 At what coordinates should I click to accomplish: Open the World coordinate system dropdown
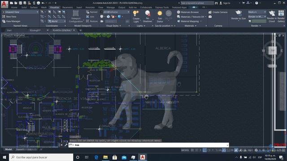point(57,21)
